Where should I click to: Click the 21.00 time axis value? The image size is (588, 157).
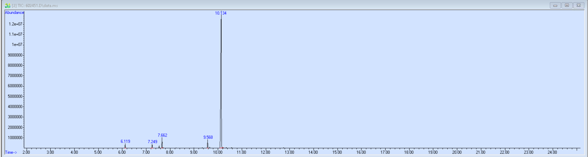[x=481, y=152]
